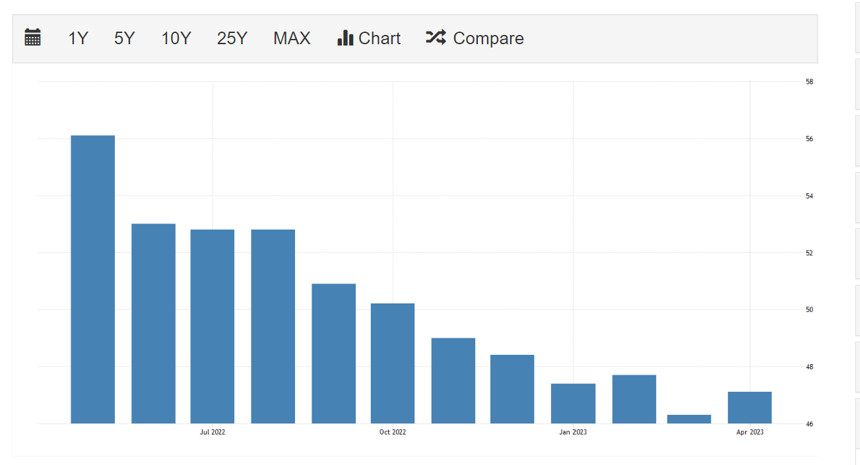
Task: Click the last bar above Apr 2023
Action: [x=750, y=408]
